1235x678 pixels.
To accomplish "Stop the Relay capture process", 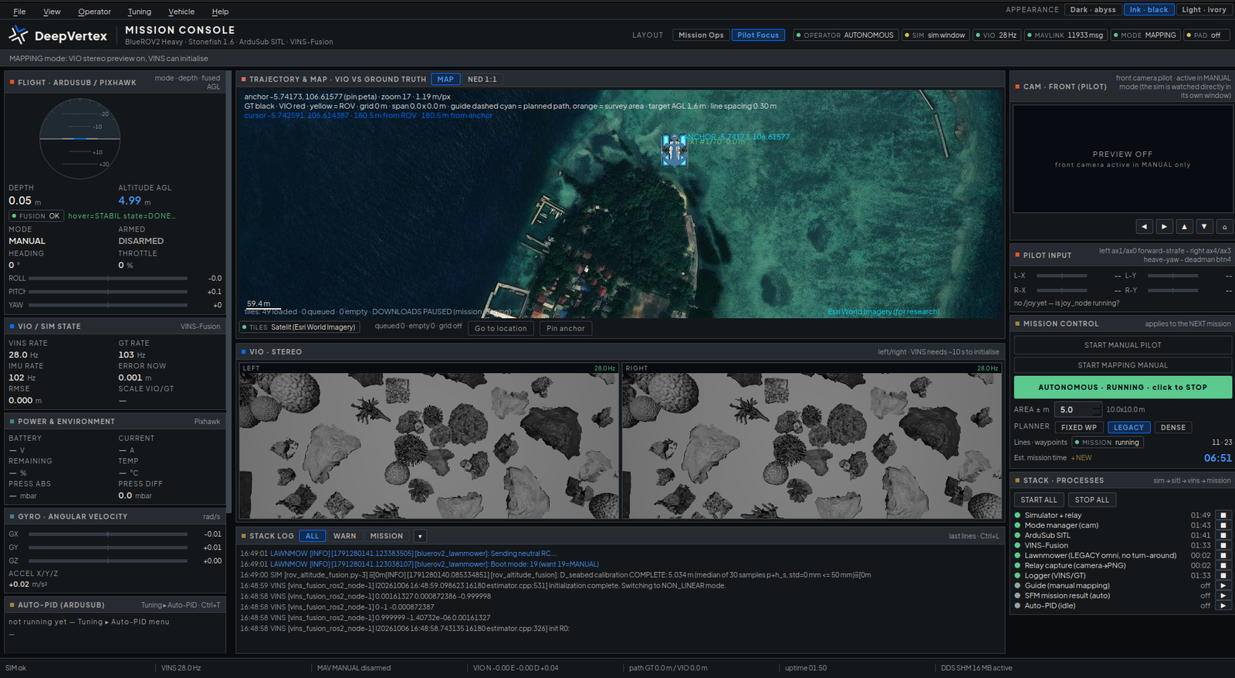I will tap(1223, 565).
